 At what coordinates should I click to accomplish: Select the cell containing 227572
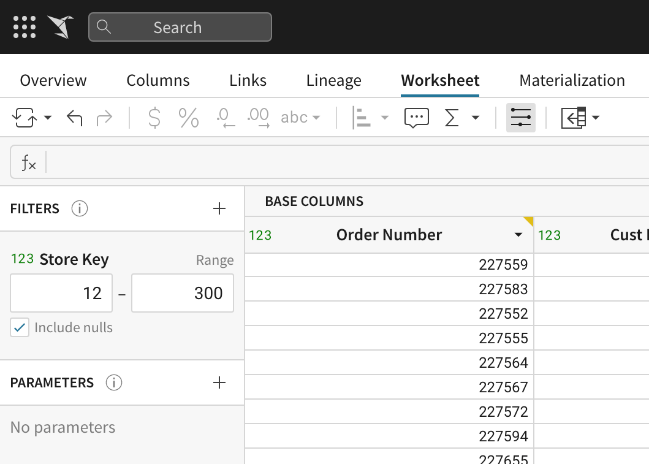tap(389, 411)
